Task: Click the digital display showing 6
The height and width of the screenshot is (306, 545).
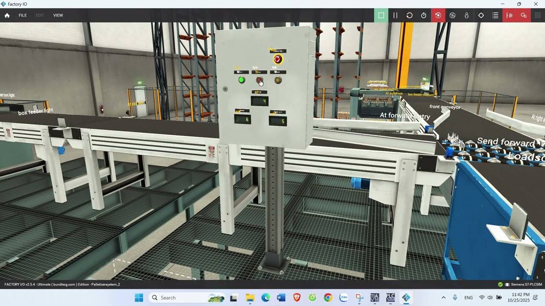Action: 242,119
